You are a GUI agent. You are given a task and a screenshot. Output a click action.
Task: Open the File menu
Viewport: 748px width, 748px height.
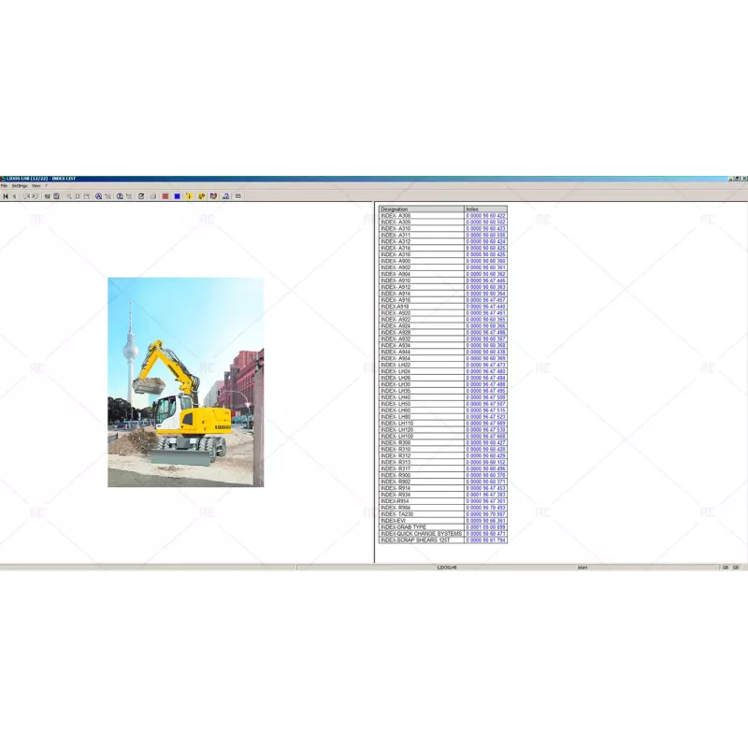tap(7, 185)
